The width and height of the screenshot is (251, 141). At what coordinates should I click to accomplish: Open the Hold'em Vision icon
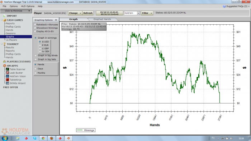pos(8,76)
